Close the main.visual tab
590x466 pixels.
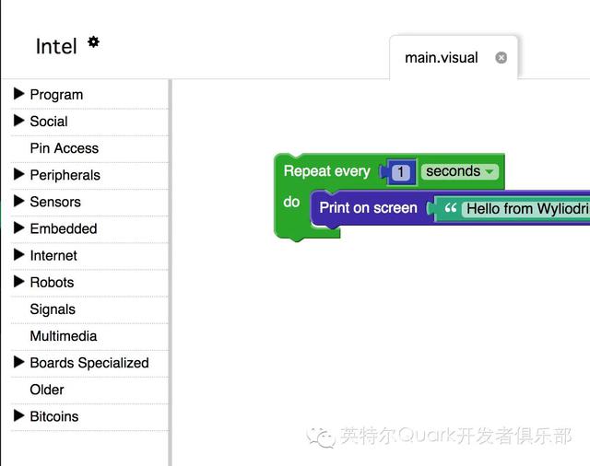pos(501,57)
